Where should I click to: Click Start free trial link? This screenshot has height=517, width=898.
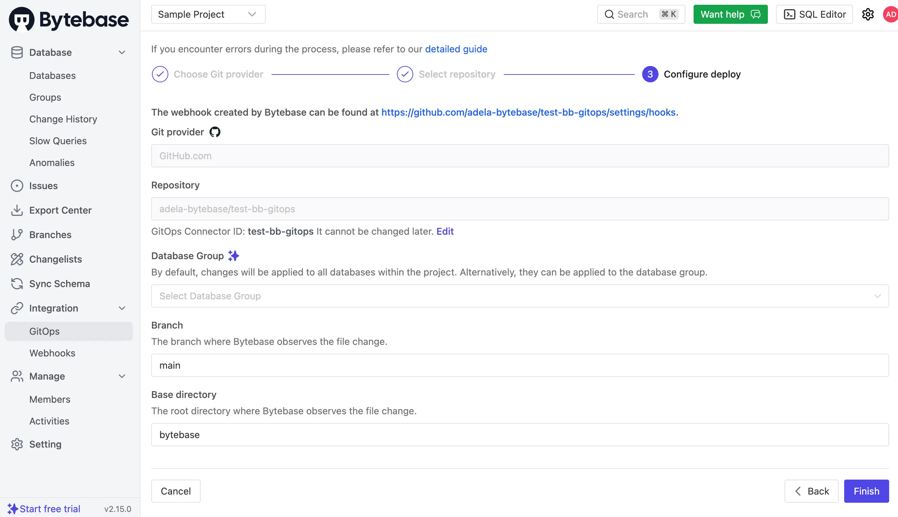[50, 509]
